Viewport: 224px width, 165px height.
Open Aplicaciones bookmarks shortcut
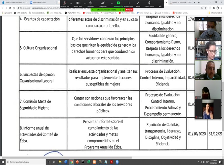click(x=7, y=13)
